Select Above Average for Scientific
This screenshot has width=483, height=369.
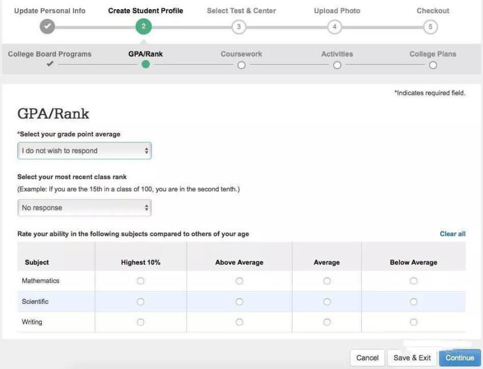point(239,301)
